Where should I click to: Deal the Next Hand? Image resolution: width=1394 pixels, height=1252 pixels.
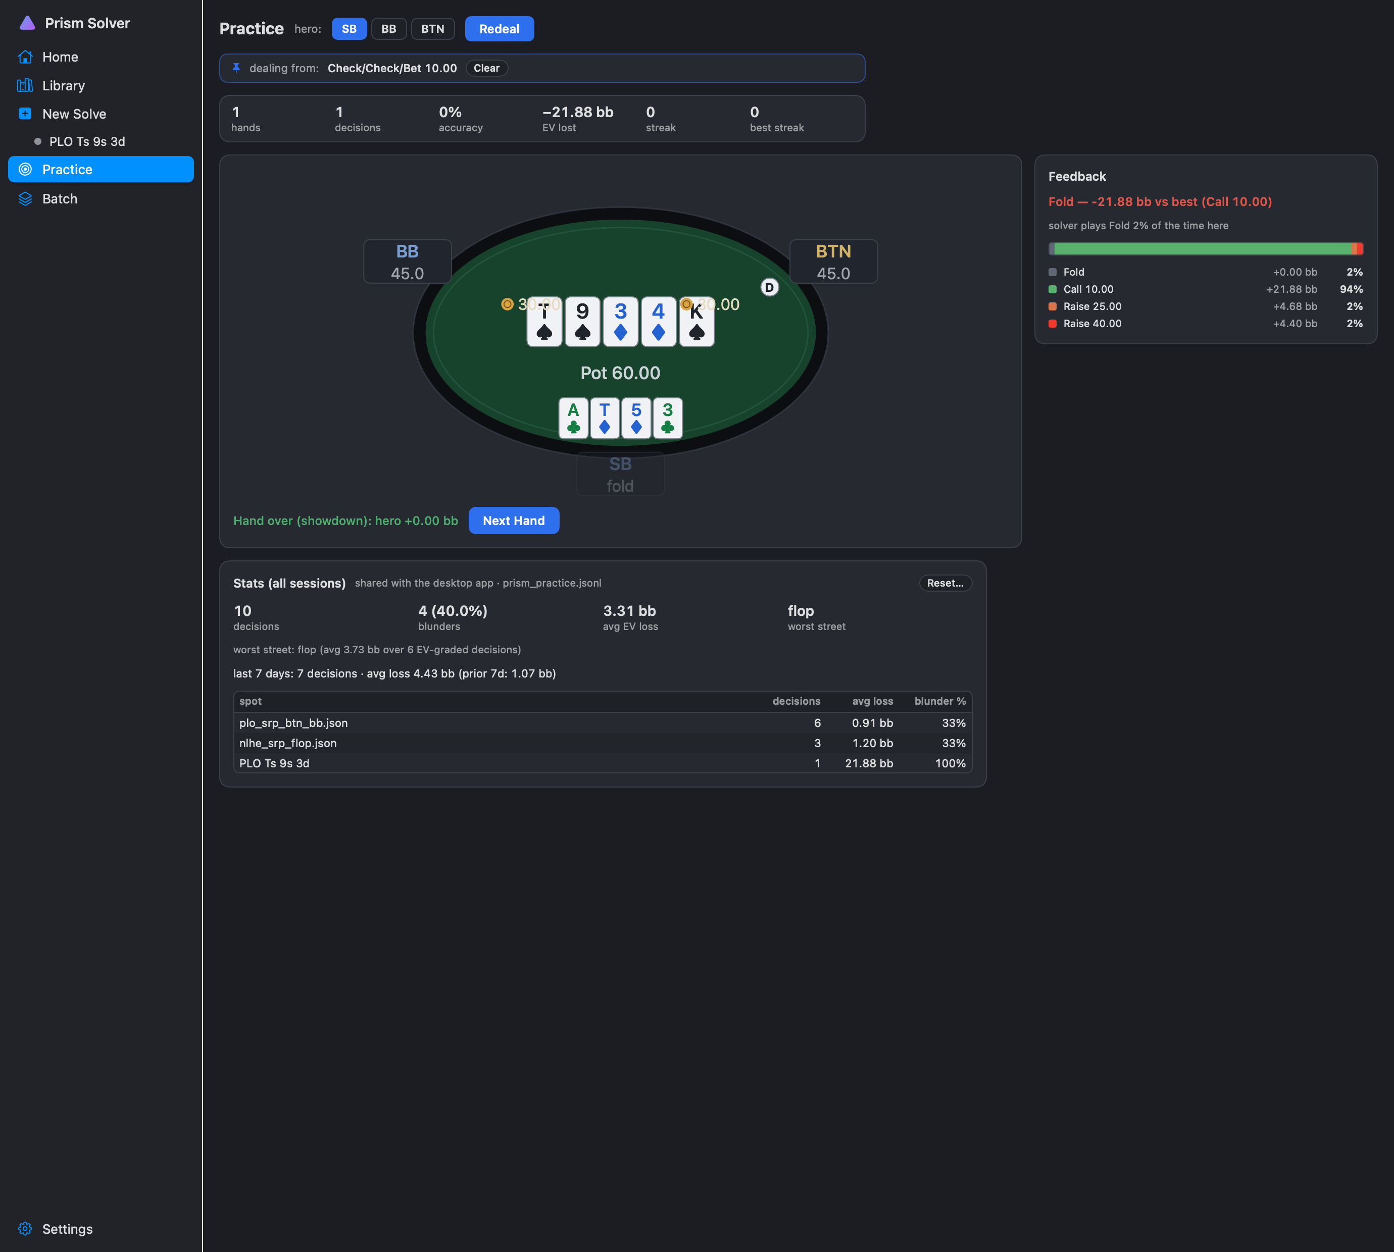click(514, 521)
